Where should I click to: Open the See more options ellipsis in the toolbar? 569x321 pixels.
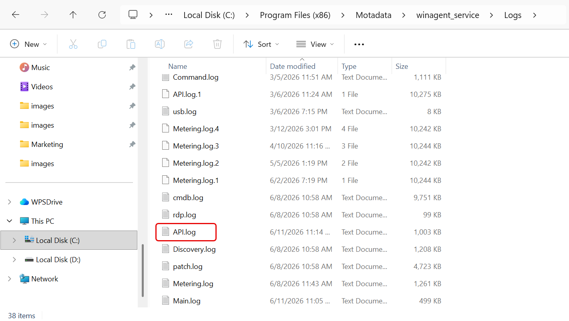(359, 44)
